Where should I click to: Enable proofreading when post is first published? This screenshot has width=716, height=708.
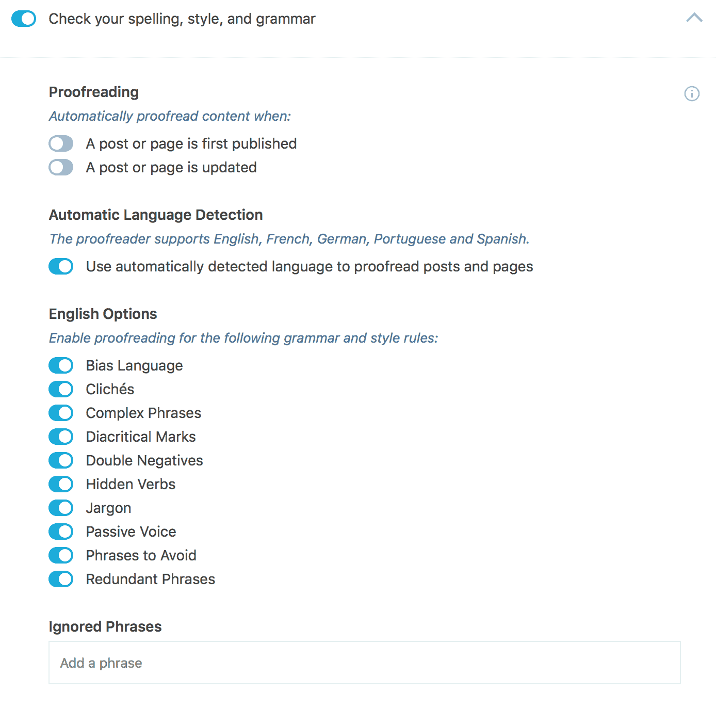tap(61, 143)
